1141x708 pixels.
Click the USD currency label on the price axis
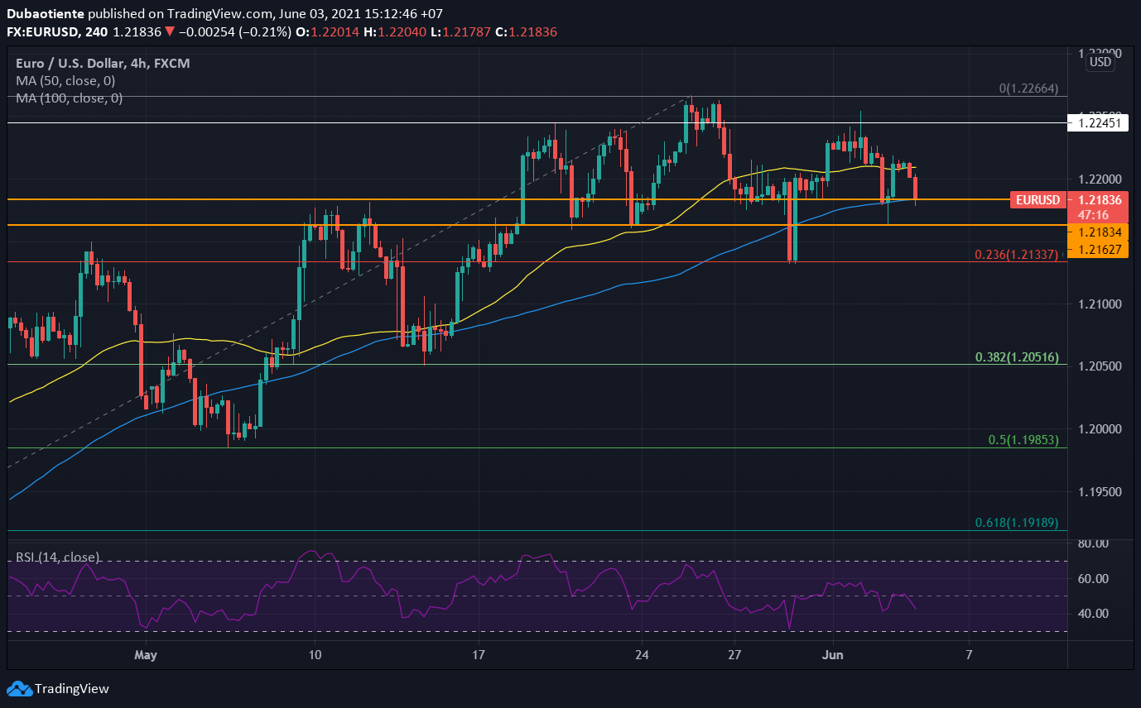tap(1100, 62)
